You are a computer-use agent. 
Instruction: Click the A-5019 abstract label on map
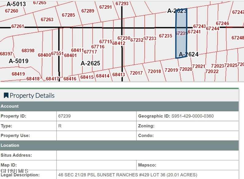click(18, 61)
